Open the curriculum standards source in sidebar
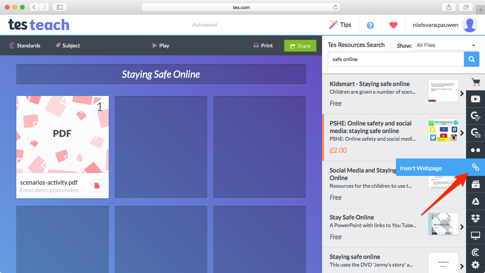The image size is (485, 273). point(476,252)
